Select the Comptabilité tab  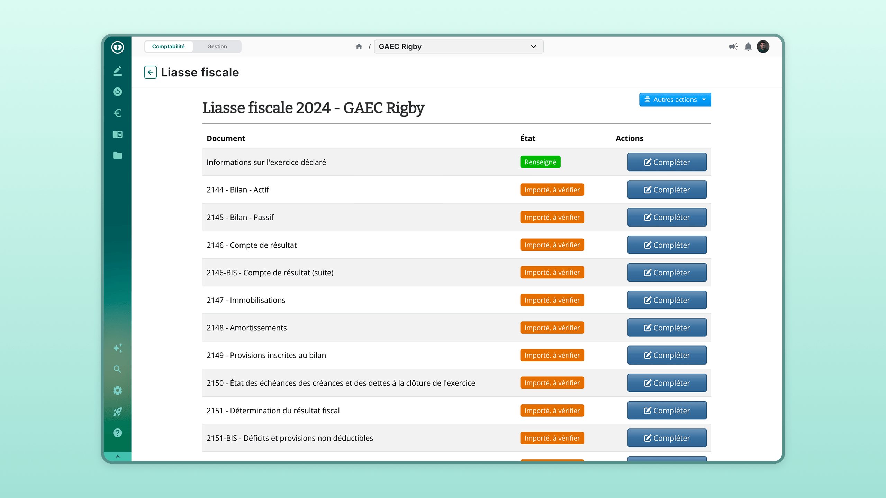[x=168, y=47]
